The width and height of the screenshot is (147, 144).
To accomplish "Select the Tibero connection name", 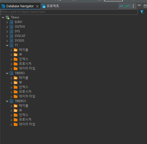I will [x=15, y=17].
